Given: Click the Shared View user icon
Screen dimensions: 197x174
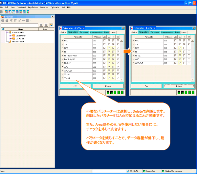Looking at the screenshot, I should (x=10, y=42).
